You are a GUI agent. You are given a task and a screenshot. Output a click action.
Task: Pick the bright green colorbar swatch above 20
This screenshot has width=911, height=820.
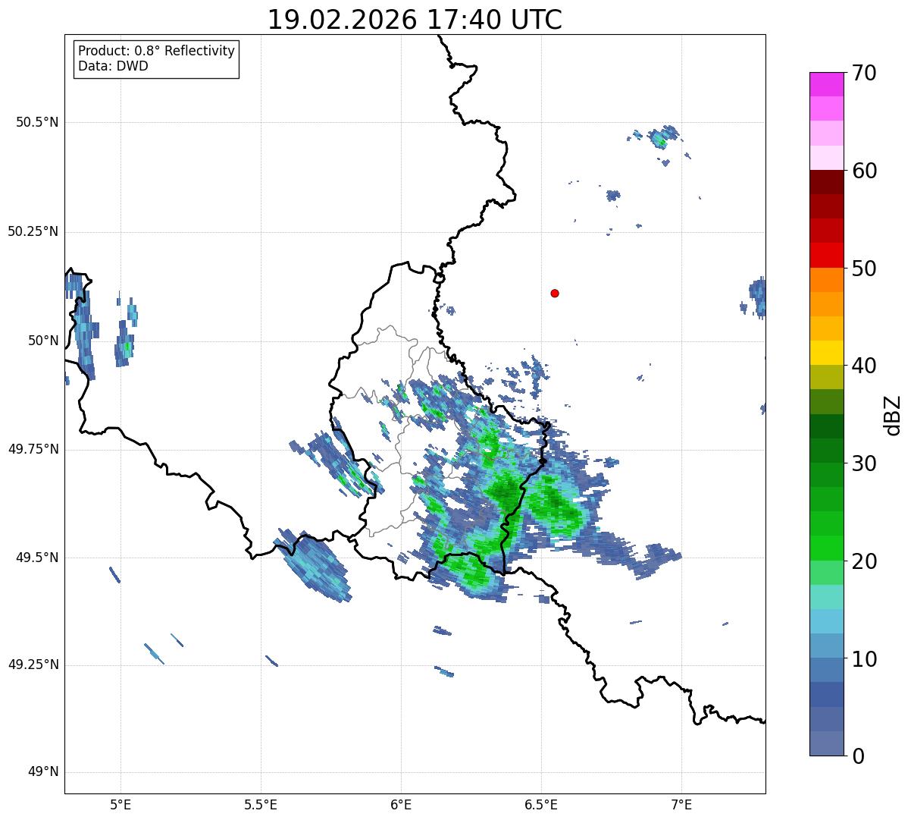point(826,548)
